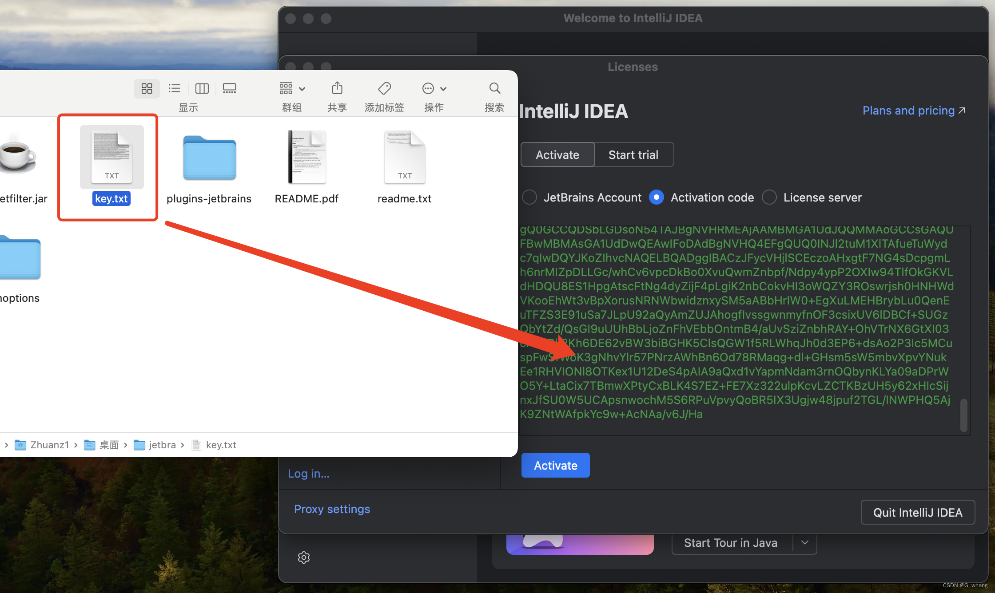This screenshot has width=995, height=593.
Task: Switch Finder to icon grid view
Action: [x=147, y=88]
